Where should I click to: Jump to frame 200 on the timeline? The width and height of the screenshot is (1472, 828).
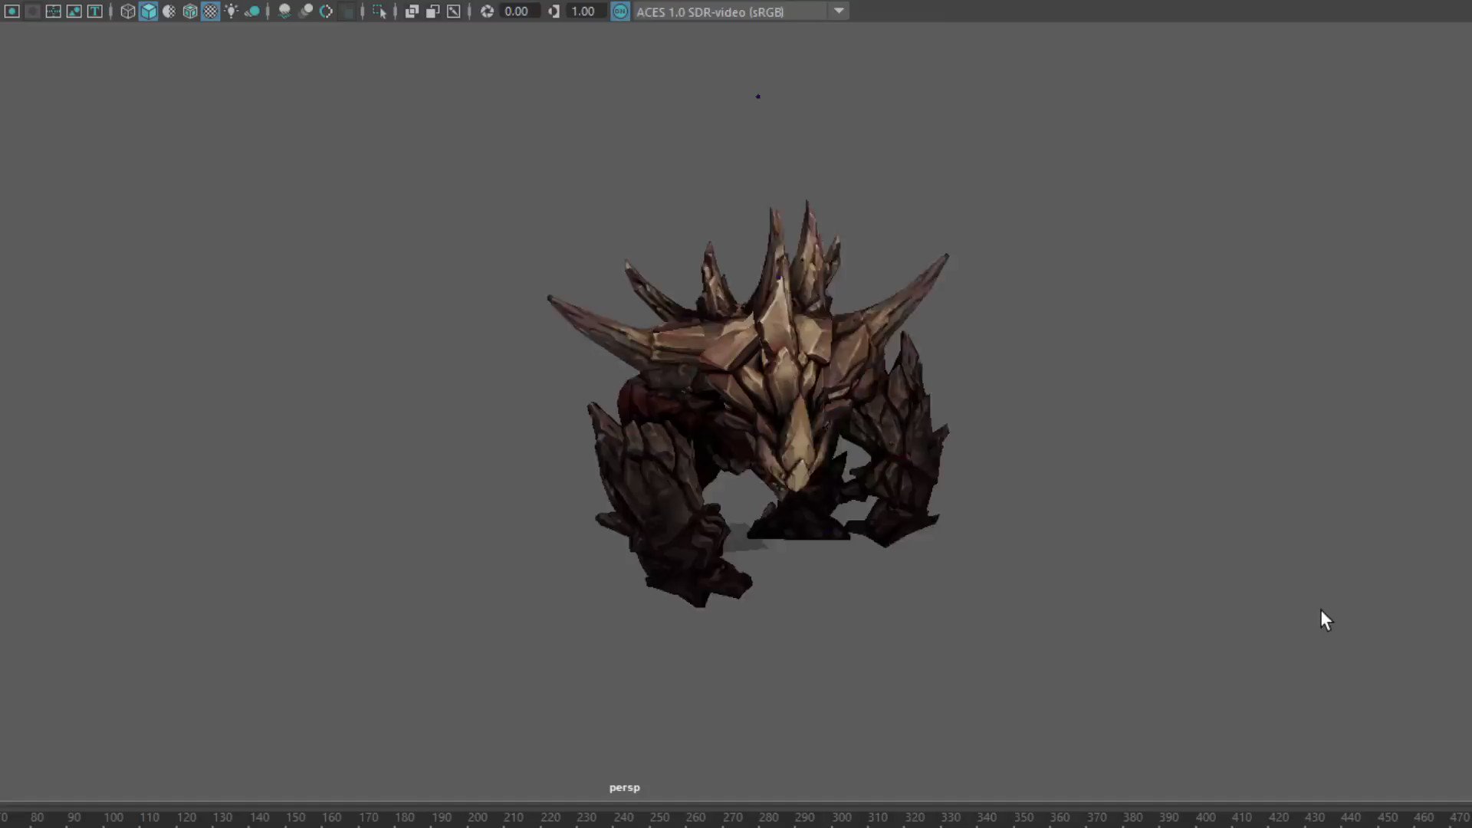(478, 817)
